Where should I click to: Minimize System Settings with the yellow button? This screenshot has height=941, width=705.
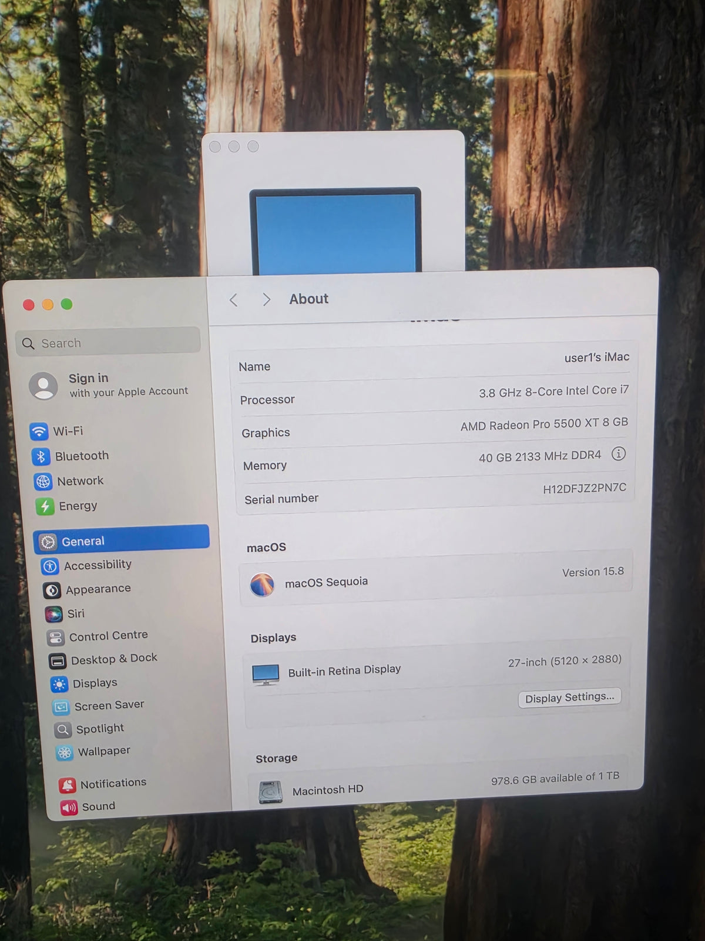48,304
